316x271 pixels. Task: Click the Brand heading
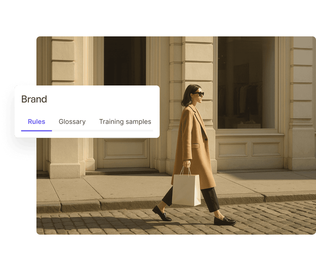coord(34,99)
